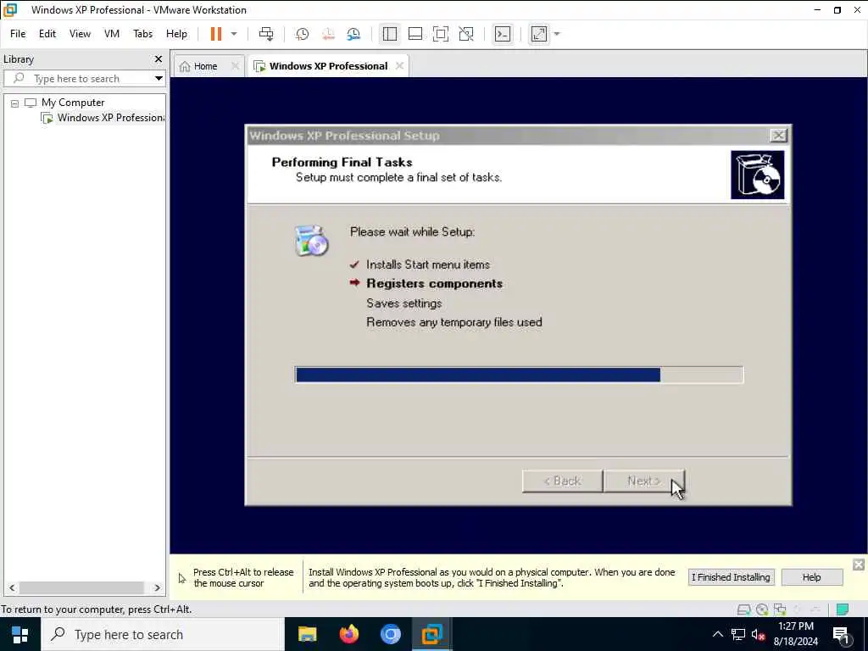Open the Edit menu
Screen dimensions: 868x651
coord(47,34)
